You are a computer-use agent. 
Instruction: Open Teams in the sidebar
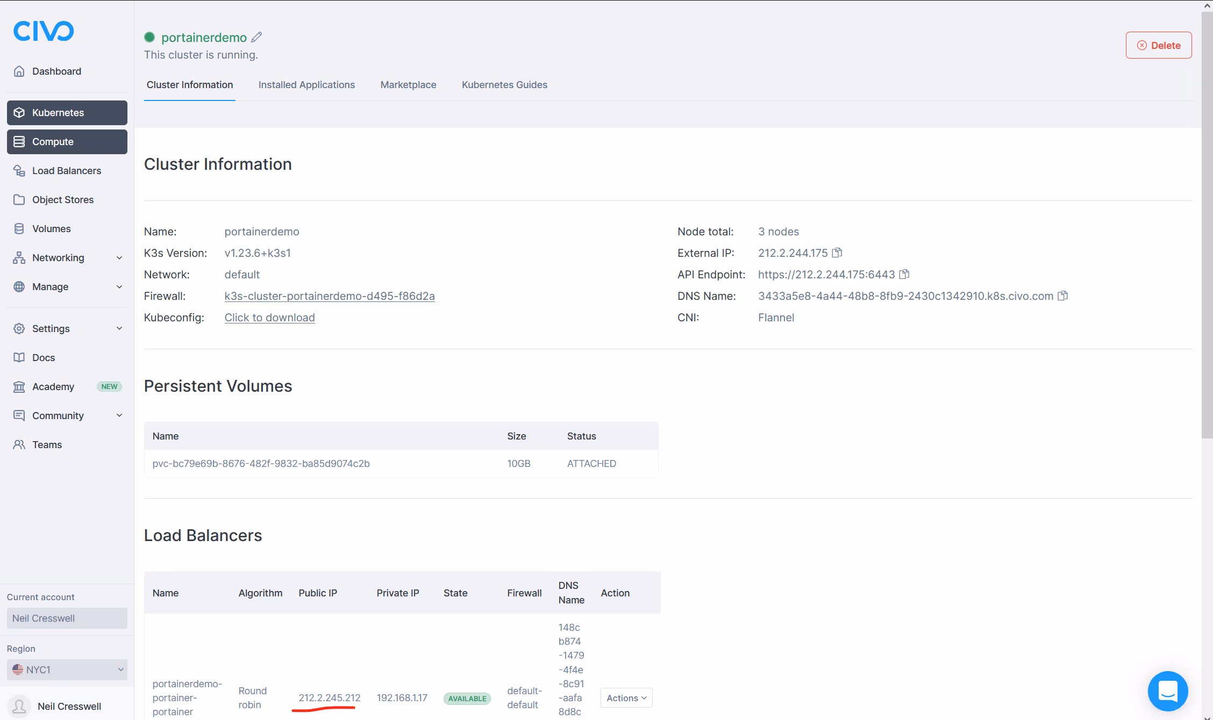click(67, 444)
